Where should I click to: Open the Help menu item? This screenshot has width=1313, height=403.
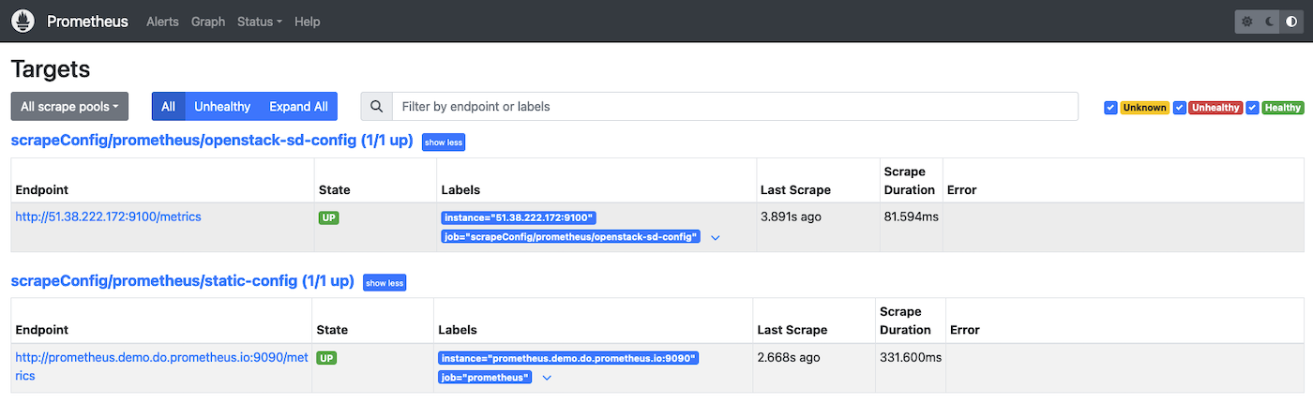coord(307,22)
